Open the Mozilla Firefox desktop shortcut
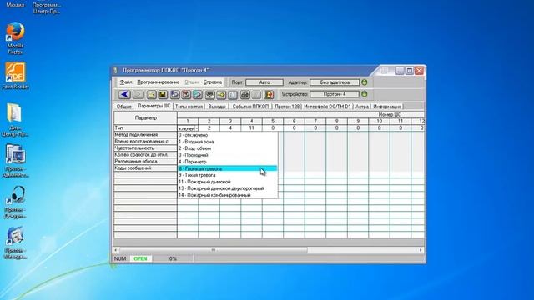Viewport: 534px width, 300px height. point(15,38)
